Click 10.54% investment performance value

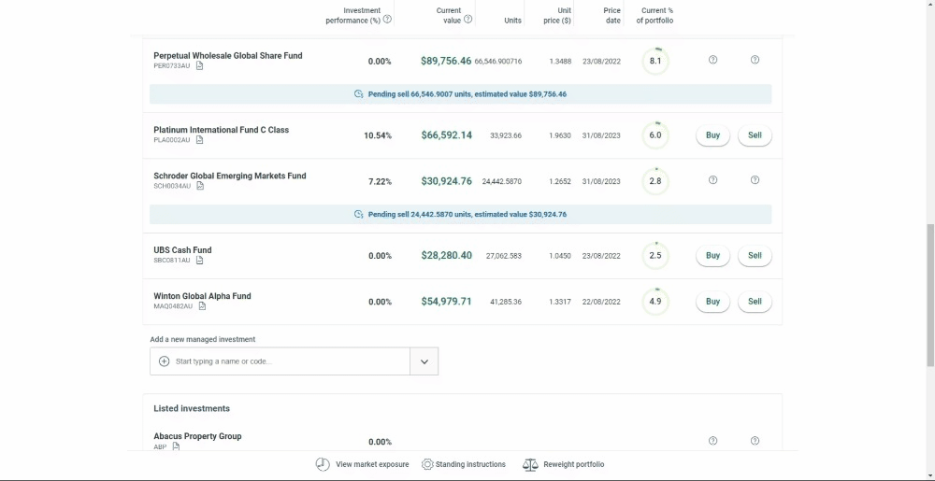[378, 135]
